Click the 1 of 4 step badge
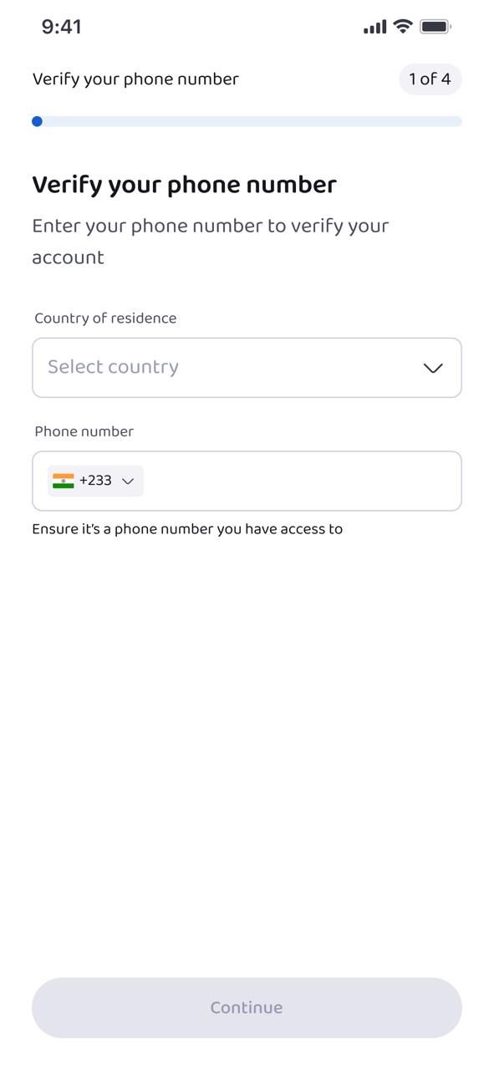 pyautogui.click(x=430, y=79)
